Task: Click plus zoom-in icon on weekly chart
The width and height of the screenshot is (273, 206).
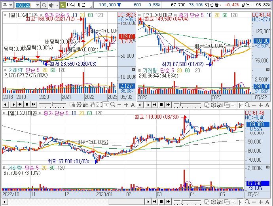Action: pos(261,105)
